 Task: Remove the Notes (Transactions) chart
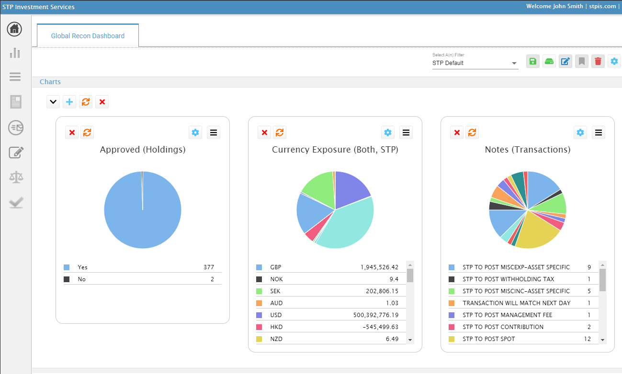(x=457, y=132)
